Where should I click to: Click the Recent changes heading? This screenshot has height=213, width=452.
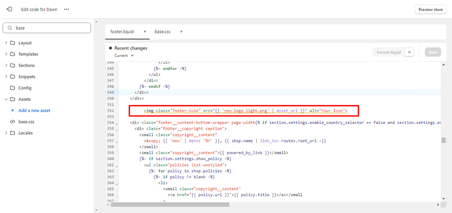click(131, 48)
